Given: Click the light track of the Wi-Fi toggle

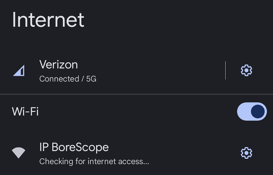Looking at the screenshot, I should 243,111.
